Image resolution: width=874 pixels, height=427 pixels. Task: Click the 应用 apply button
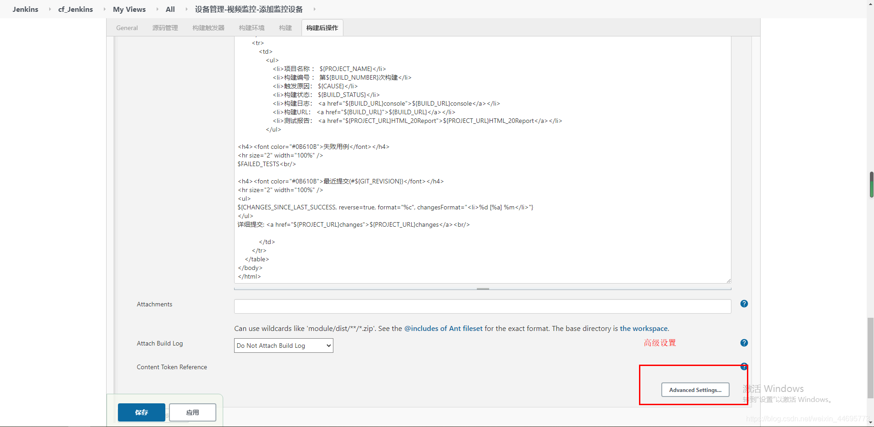193,412
